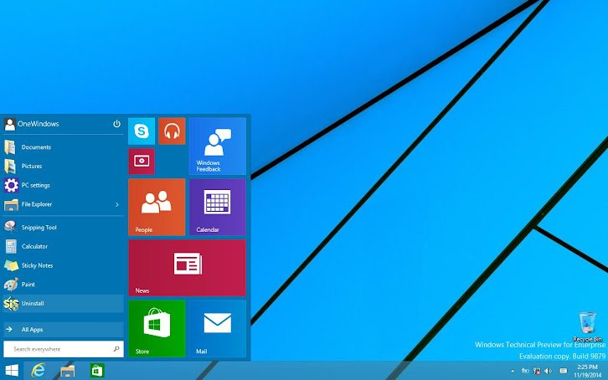
Task: Launch Calculator
Action: 63,246
